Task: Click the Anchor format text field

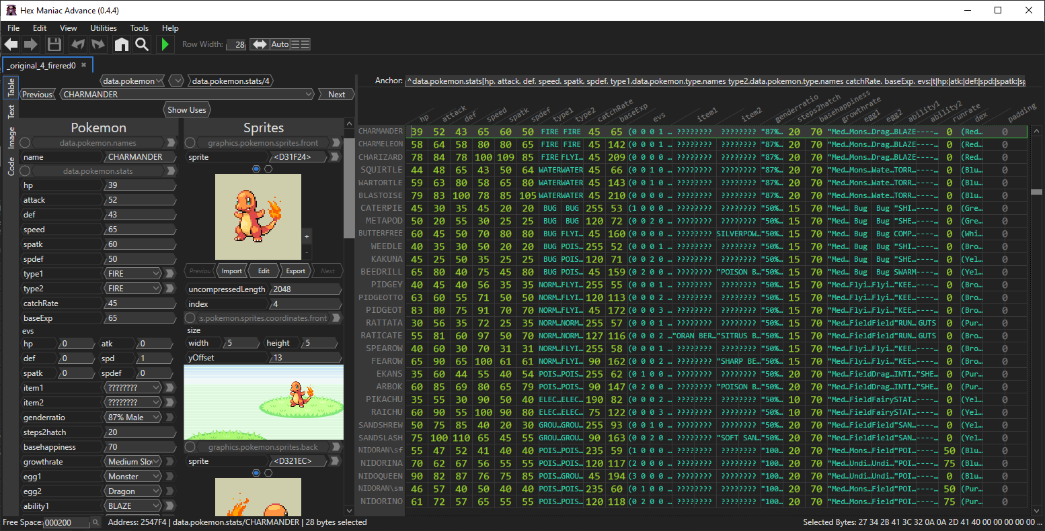Action: point(715,81)
